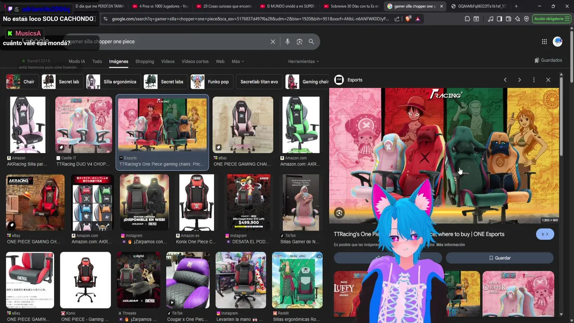Close the image preview panel
574x323 pixels.
(548, 80)
